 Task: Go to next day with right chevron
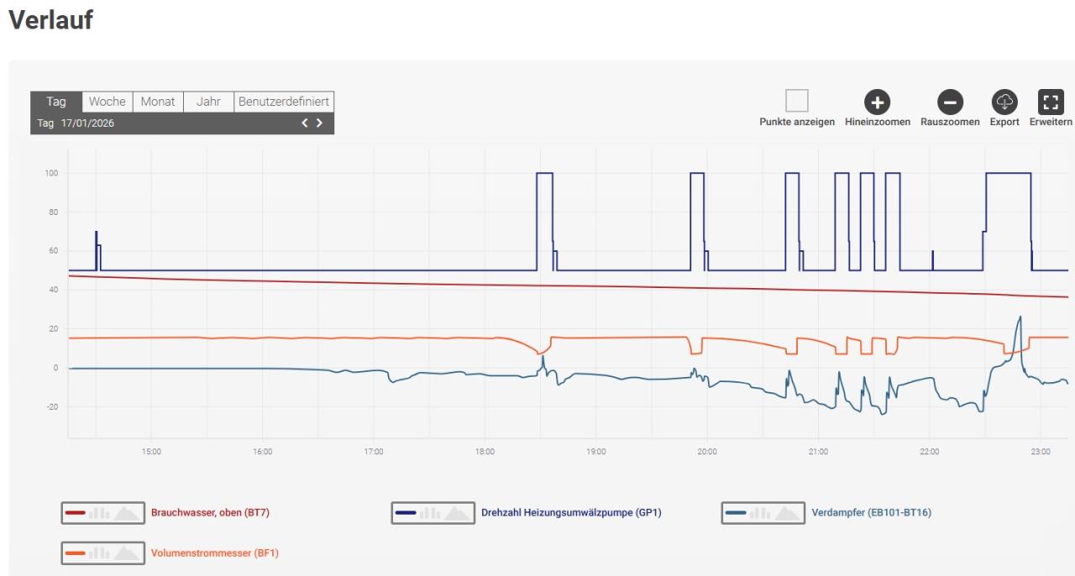point(319,123)
